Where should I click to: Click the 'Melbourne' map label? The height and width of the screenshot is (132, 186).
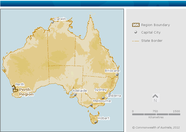tap(102, 101)
